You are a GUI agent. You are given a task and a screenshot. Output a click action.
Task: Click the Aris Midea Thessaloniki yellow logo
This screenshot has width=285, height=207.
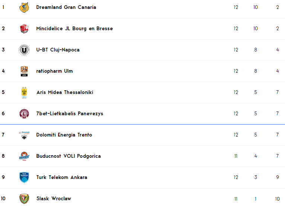tap(24, 92)
